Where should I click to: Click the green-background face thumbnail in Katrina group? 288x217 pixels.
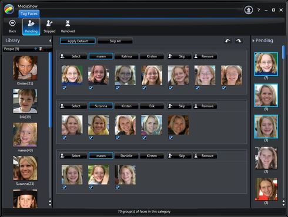tap(72, 75)
